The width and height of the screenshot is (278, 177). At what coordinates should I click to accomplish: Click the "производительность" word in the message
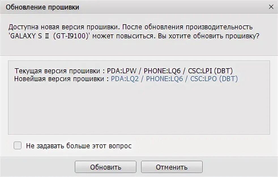coord(219,27)
